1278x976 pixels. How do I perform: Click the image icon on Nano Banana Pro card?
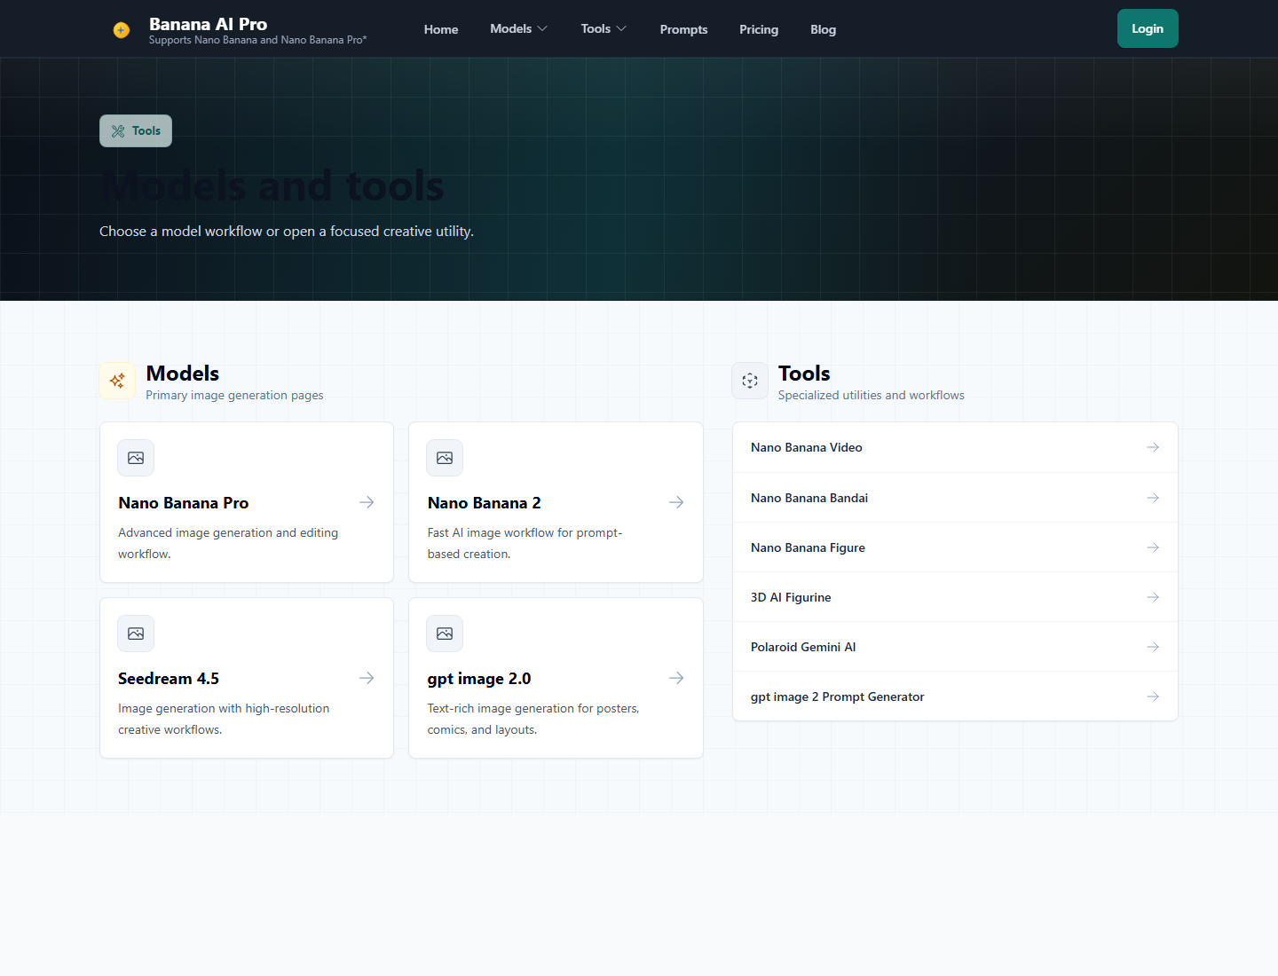click(x=136, y=458)
